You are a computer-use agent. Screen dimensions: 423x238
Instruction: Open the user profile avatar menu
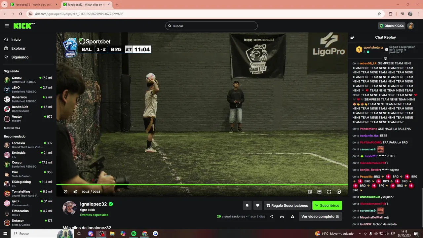click(x=410, y=26)
